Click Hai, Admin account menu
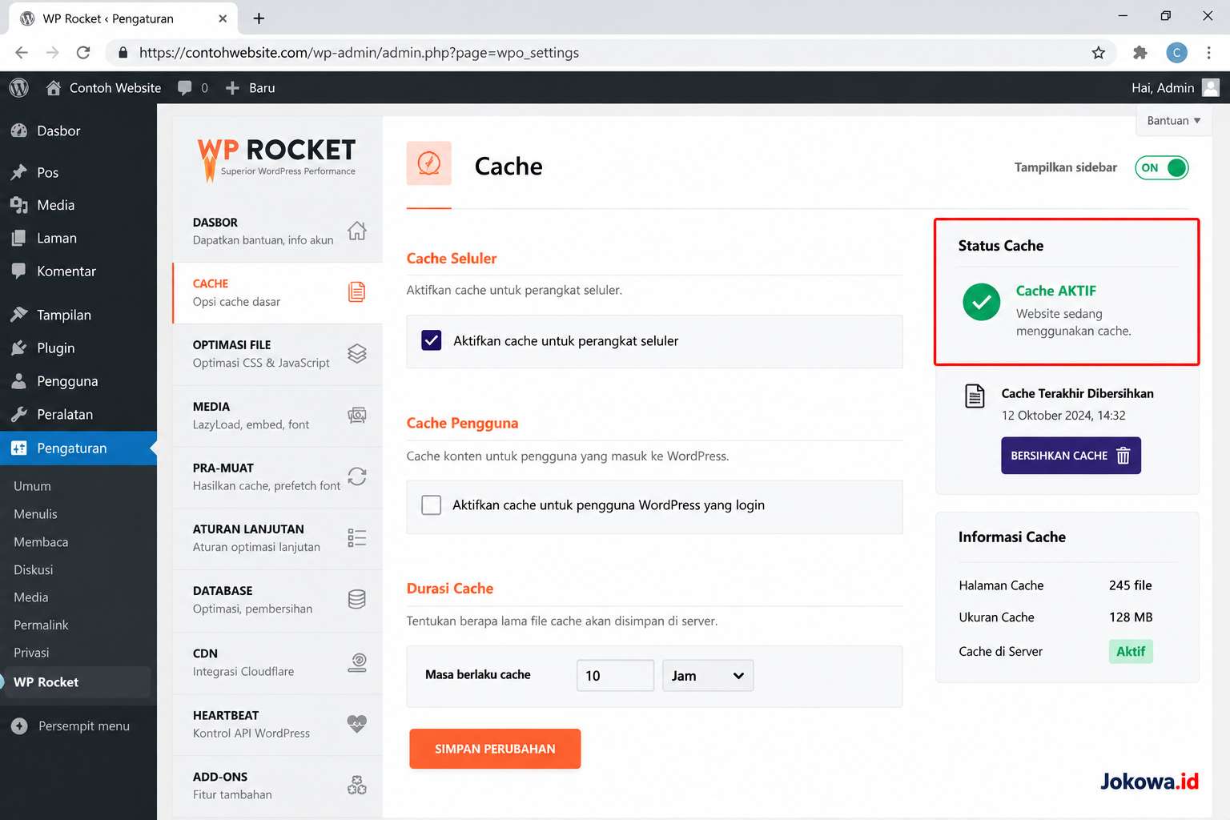Screen dimensions: 1230x820 point(1176,88)
